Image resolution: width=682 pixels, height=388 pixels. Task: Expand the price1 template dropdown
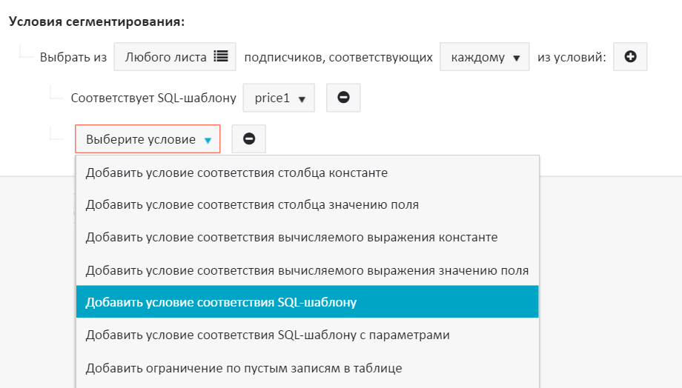279,98
